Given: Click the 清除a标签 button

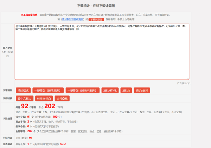Looking at the screenshot, I should 142,90.
